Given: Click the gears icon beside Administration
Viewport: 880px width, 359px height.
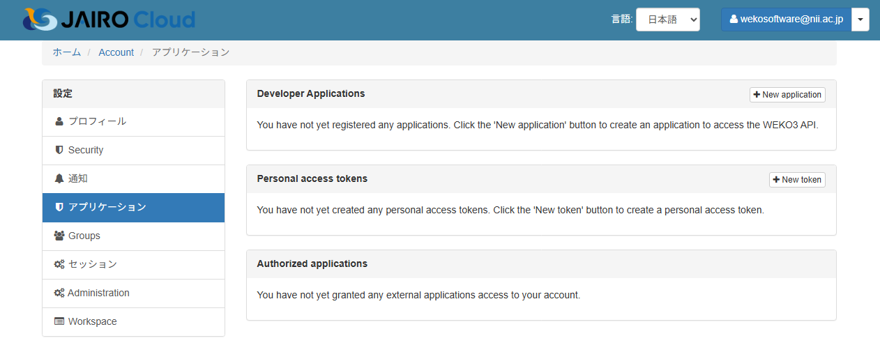Looking at the screenshot, I should point(59,293).
